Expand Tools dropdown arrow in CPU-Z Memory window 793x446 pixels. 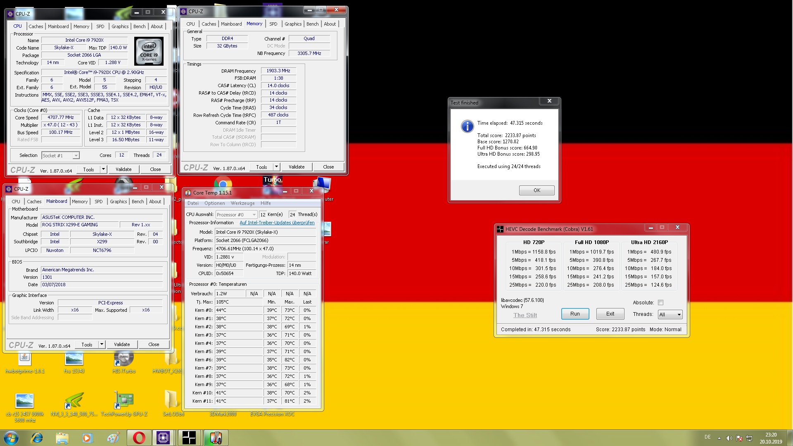coord(276,167)
